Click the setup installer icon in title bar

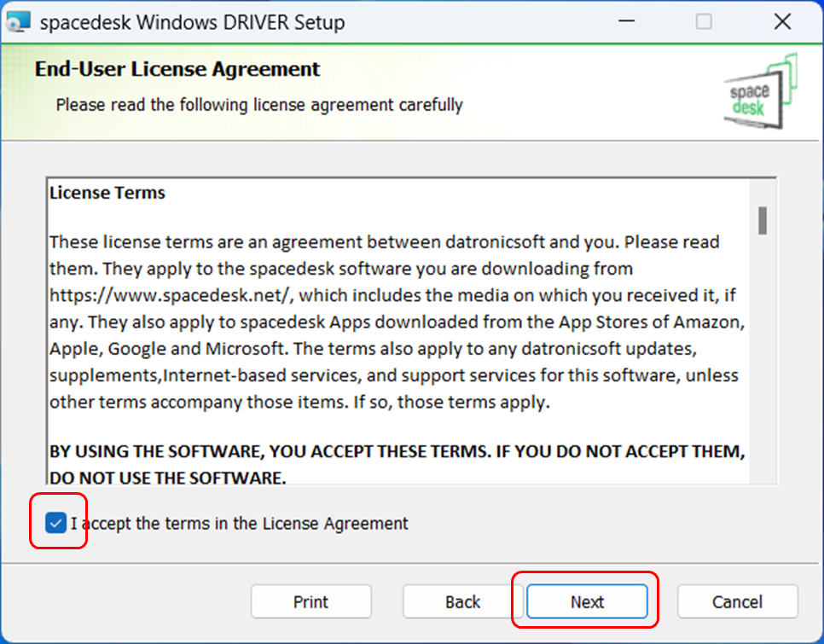(x=18, y=22)
